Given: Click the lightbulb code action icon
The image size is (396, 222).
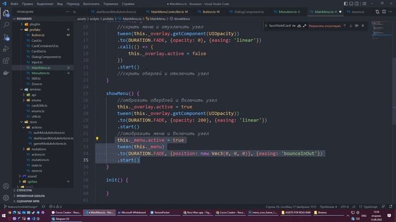Looking at the screenshot, I should coord(97,139).
